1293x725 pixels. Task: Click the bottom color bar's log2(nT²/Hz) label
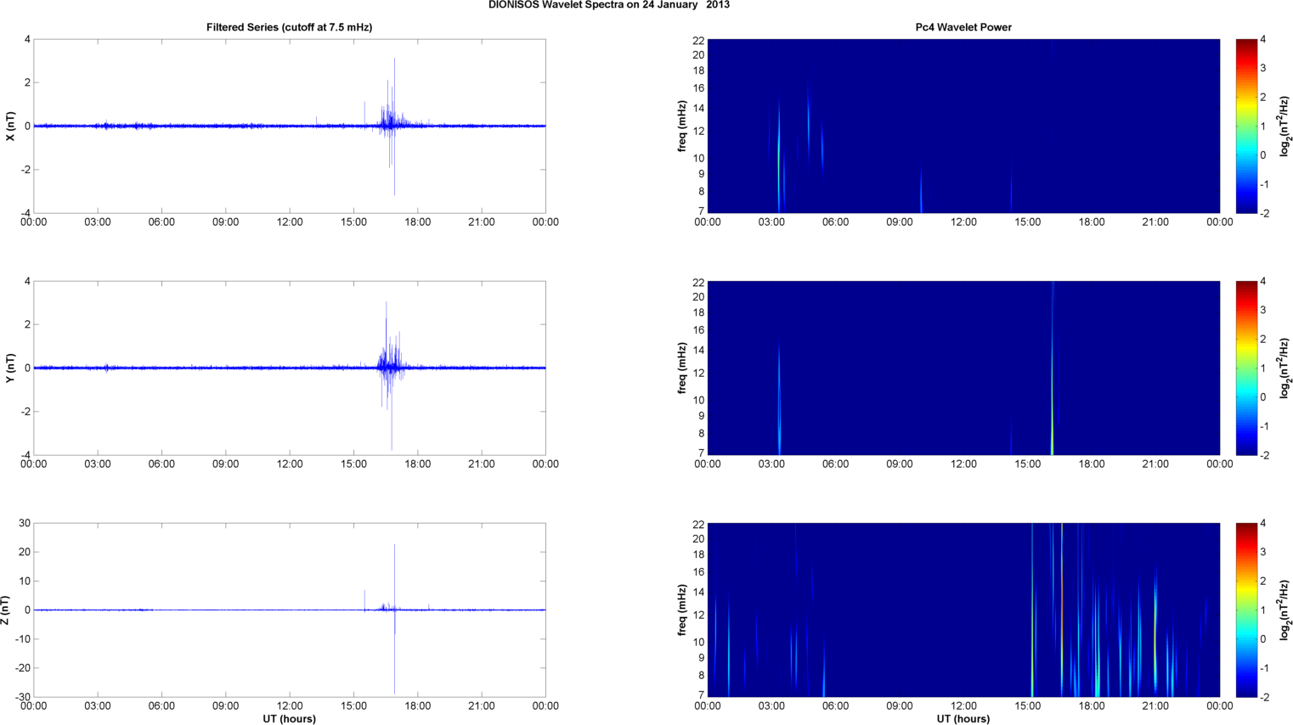tap(1285, 610)
